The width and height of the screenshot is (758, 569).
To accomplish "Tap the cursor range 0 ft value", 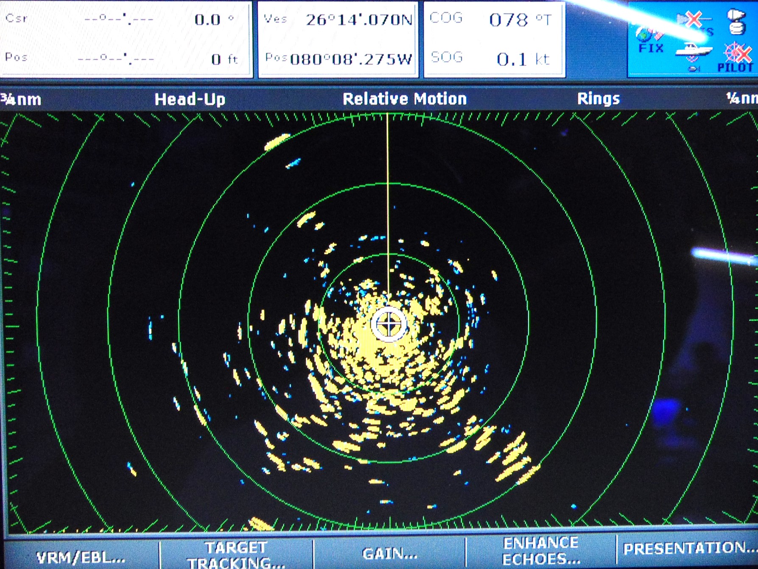I will 224,59.
